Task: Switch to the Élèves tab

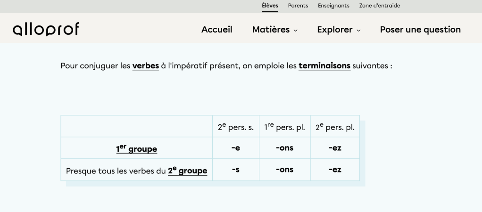Action: pos(270,6)
